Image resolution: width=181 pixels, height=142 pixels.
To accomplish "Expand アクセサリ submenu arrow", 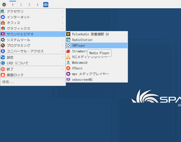I will click(x=63, y=11).
